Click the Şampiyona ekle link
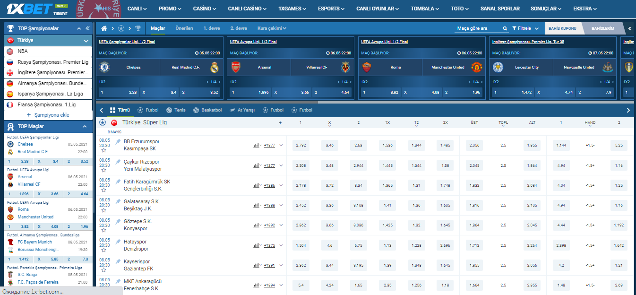This screenshot has height=295, width=636. click(x=48, y=115)
